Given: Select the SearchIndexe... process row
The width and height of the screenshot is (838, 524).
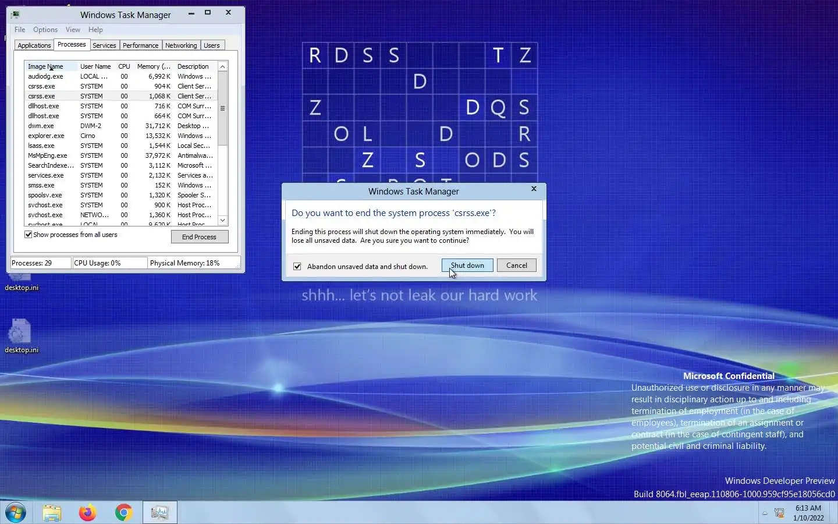Looking at the screenshot, I should tap(121, 165).
